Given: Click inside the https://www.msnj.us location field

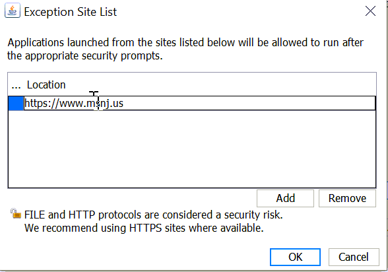Looking at the screenshot, I should (x=199, y=103).
